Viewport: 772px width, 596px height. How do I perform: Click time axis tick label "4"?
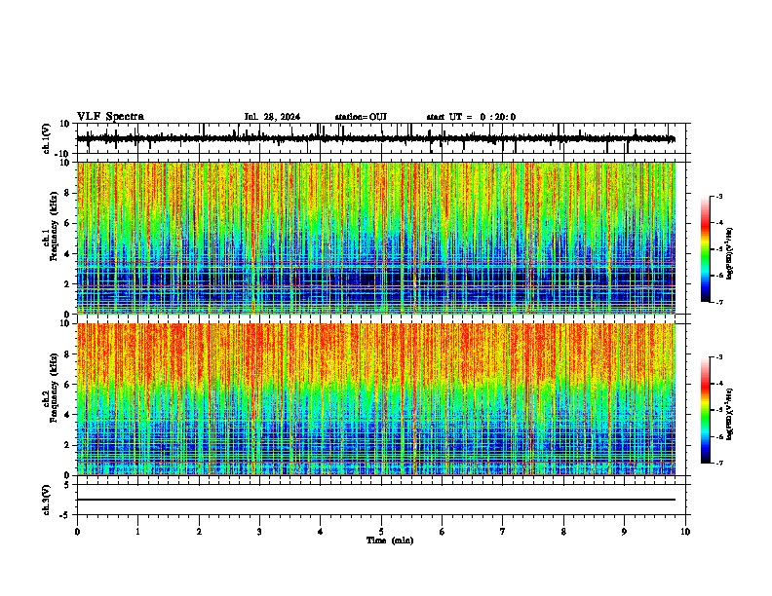[321, 532]
